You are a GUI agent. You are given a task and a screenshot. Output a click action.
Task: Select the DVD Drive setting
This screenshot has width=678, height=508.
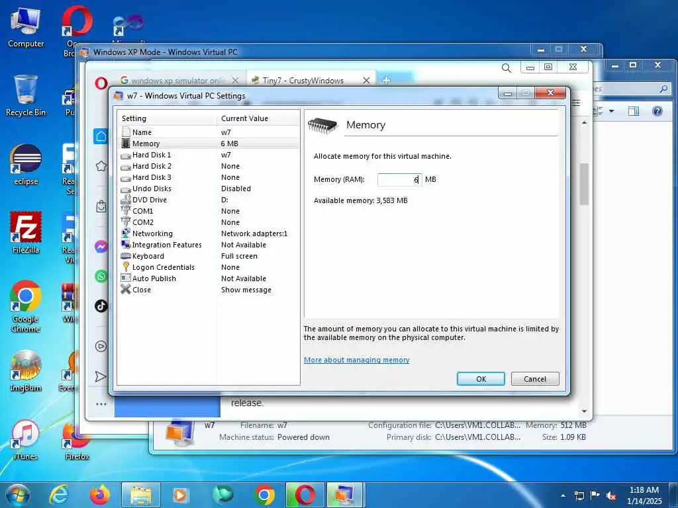tap(209, 200)
